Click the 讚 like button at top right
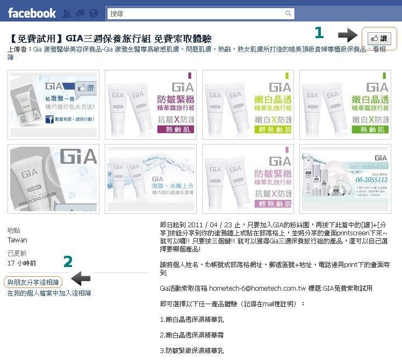 [379, 39]
